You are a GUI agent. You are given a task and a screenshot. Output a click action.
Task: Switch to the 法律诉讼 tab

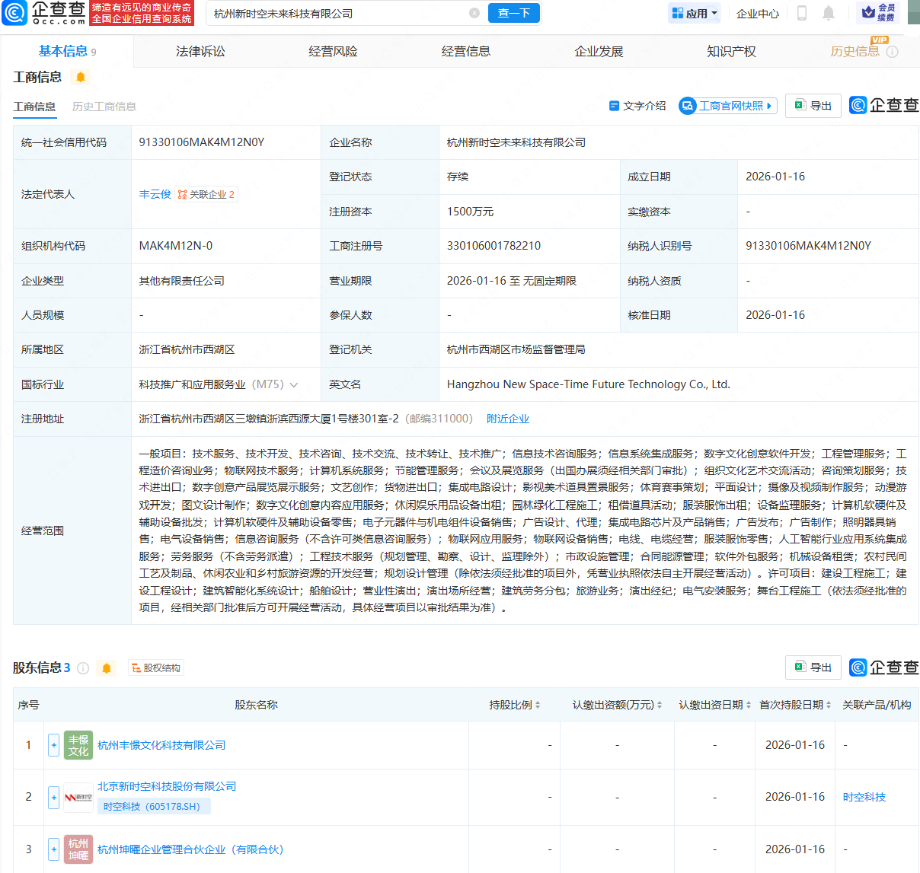(x=200, y=51)
